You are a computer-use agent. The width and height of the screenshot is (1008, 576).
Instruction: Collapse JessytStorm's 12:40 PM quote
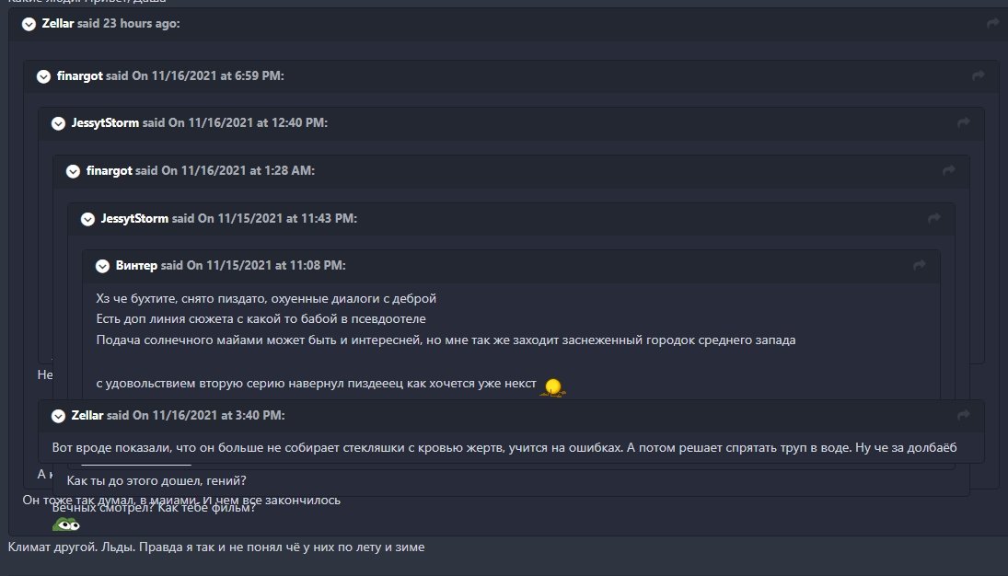point(58,123)
